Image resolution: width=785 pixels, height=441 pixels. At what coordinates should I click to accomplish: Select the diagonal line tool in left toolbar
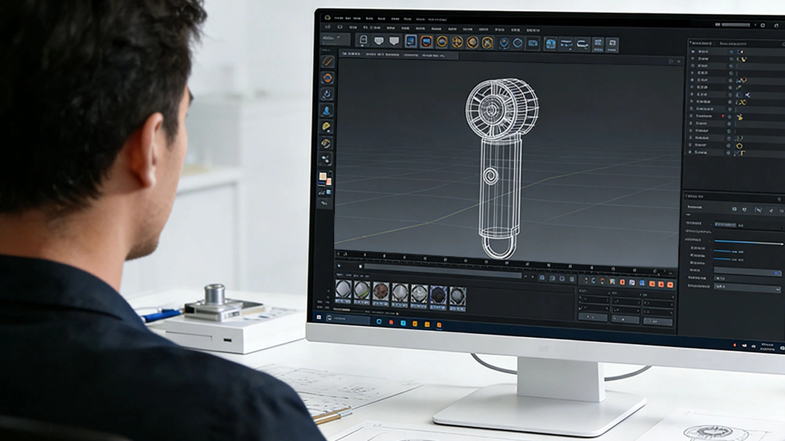tap(327, 61)
